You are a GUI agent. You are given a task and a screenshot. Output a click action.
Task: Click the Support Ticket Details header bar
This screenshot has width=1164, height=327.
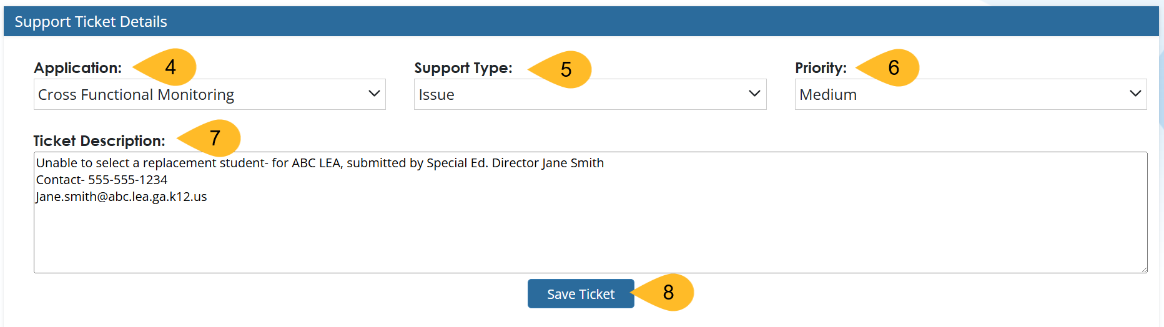pos(581,22)
